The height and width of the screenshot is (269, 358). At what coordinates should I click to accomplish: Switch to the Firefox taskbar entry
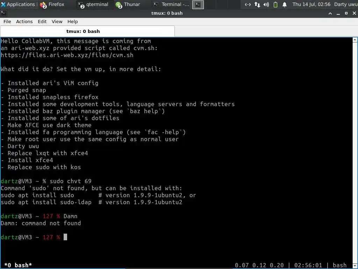tap(56, 4)
